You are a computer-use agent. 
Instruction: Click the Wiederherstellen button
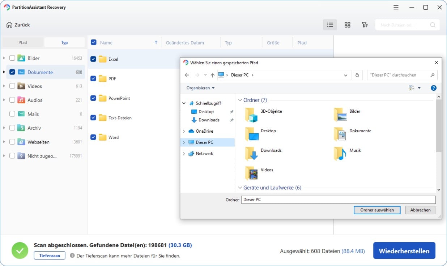[x=404, y=251]
